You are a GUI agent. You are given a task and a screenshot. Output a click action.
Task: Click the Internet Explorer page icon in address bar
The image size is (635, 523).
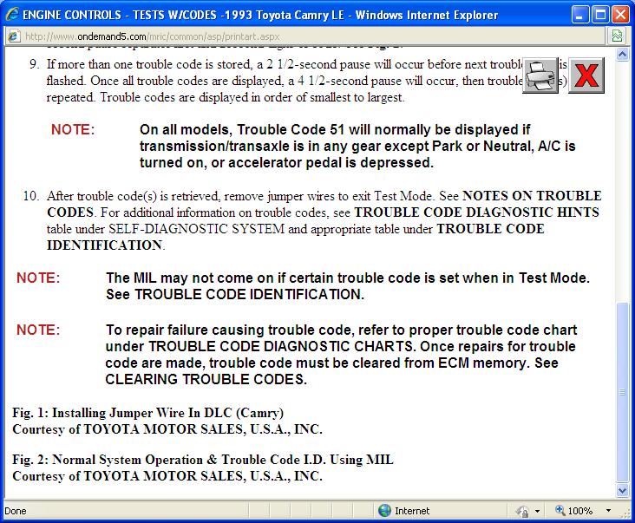13,36
